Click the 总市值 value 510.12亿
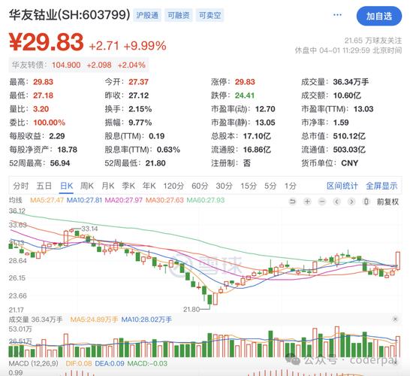 click(349, 136)
